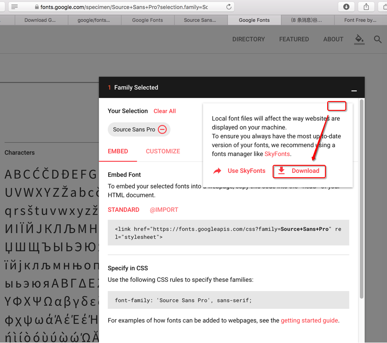Image resolution: width=387 pixels, height=343 pixels.
Task: Open the first Google Fonts browser tab
Action: 147,20
